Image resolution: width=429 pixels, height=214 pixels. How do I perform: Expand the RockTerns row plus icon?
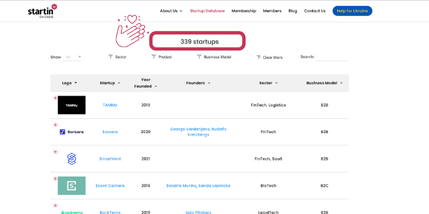(55, 206)
